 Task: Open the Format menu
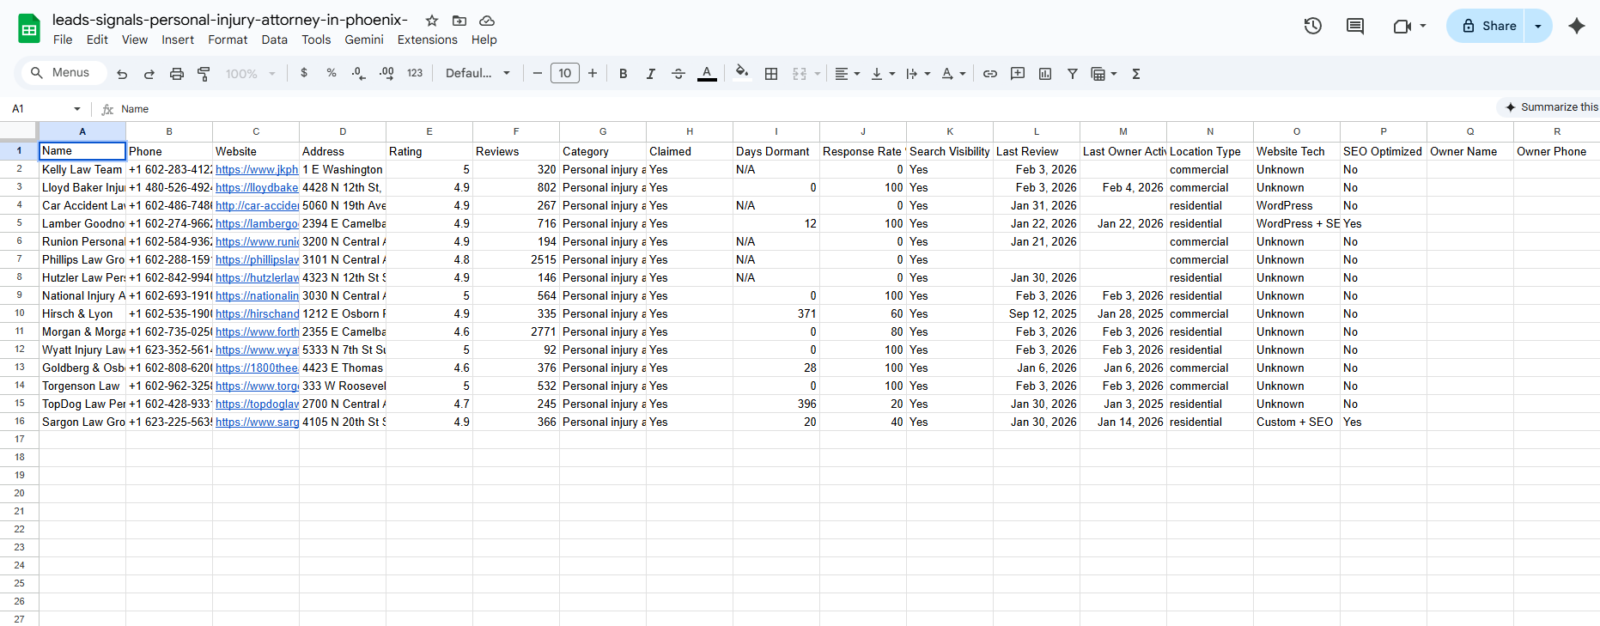[228, 40]
